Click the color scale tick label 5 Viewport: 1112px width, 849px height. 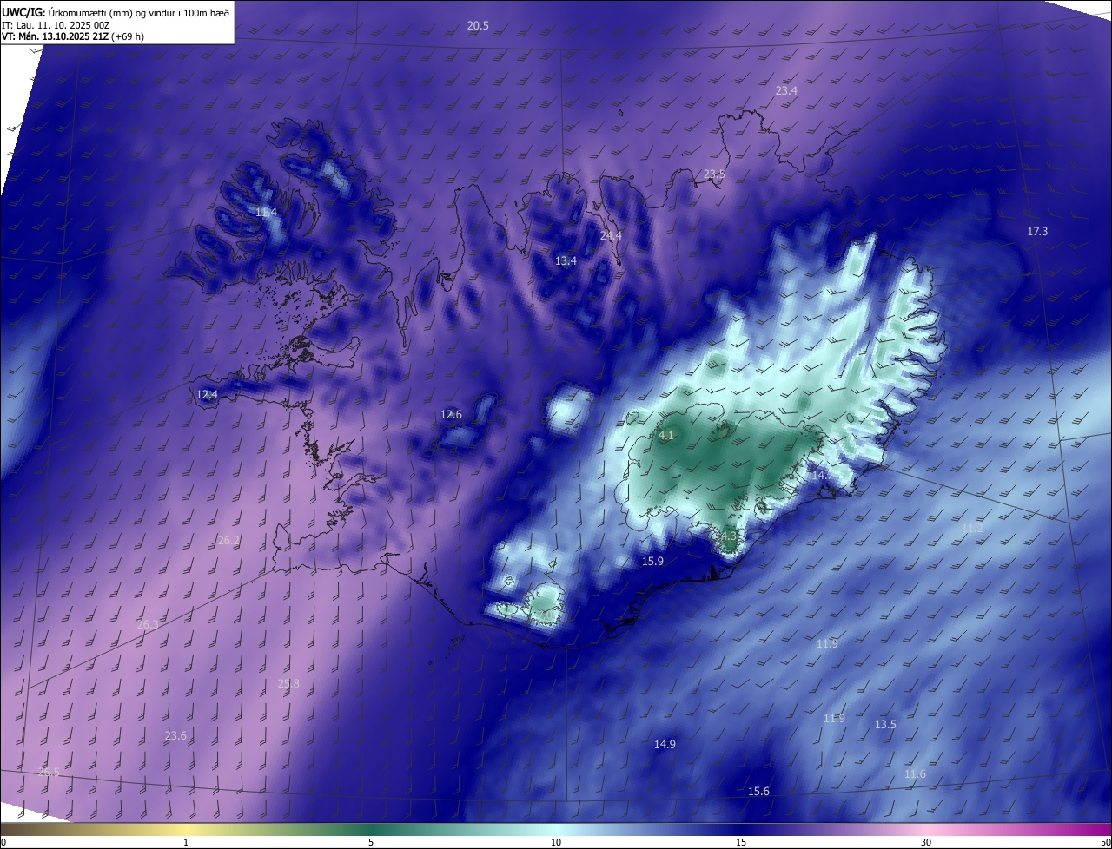click(371, 842)
